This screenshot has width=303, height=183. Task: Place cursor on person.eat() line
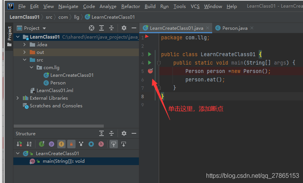click(x=205, y=79)
